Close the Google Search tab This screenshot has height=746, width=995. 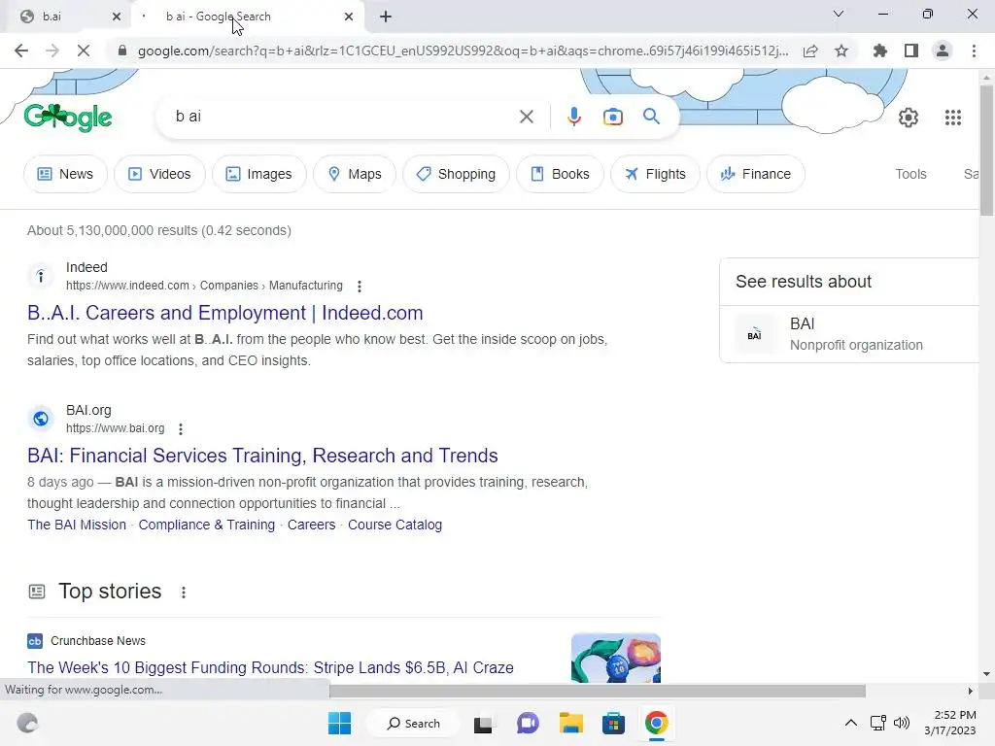pyautogui.click(x=349, y=17)
